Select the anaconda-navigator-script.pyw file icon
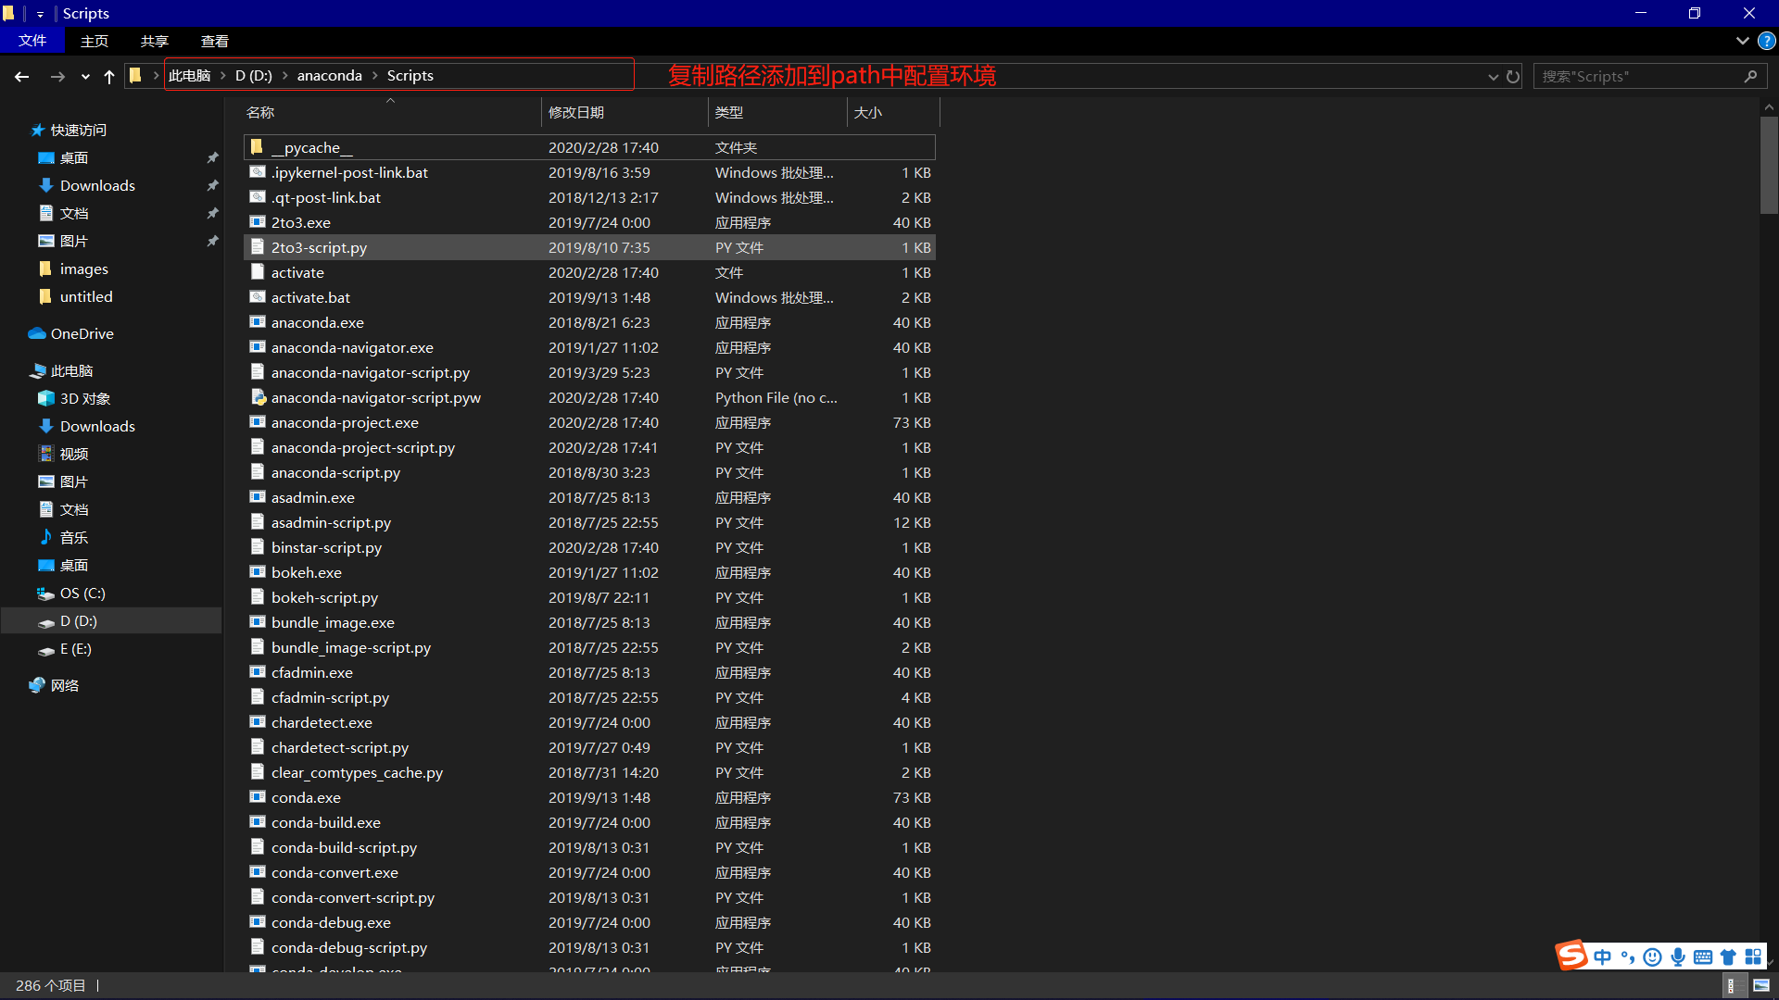Viewport: 1779px width, 1000px height. pos(259,397)
